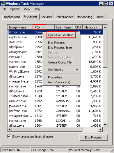Click the horizontal scrollbar right arrow

coord(100,129)
